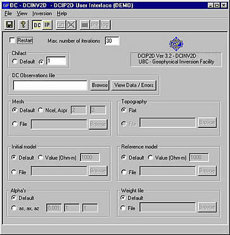Click Browse in the Reference model group

[207, 171]
